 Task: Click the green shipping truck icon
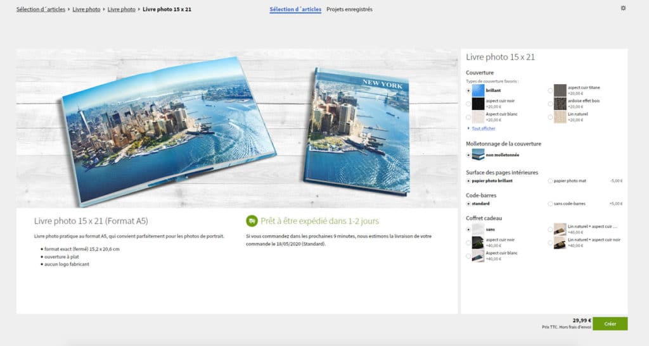252,221
